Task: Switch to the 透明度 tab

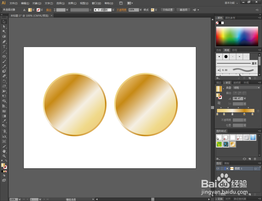Action: (237, 83)
